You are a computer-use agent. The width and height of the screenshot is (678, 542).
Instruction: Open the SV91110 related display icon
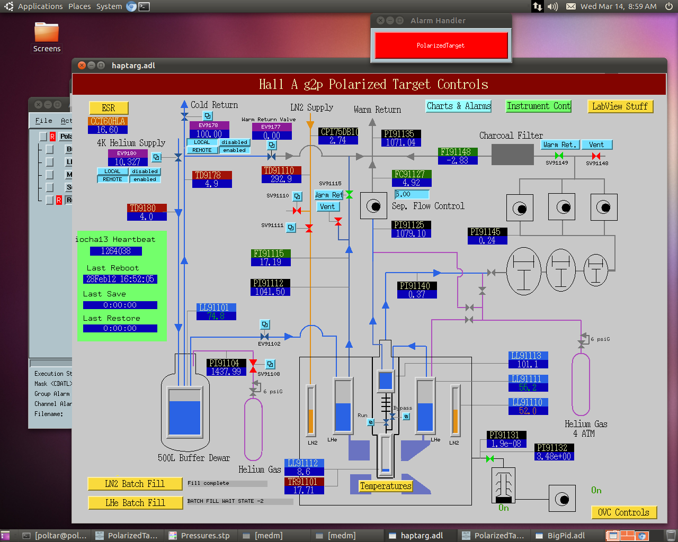(297, 196)
